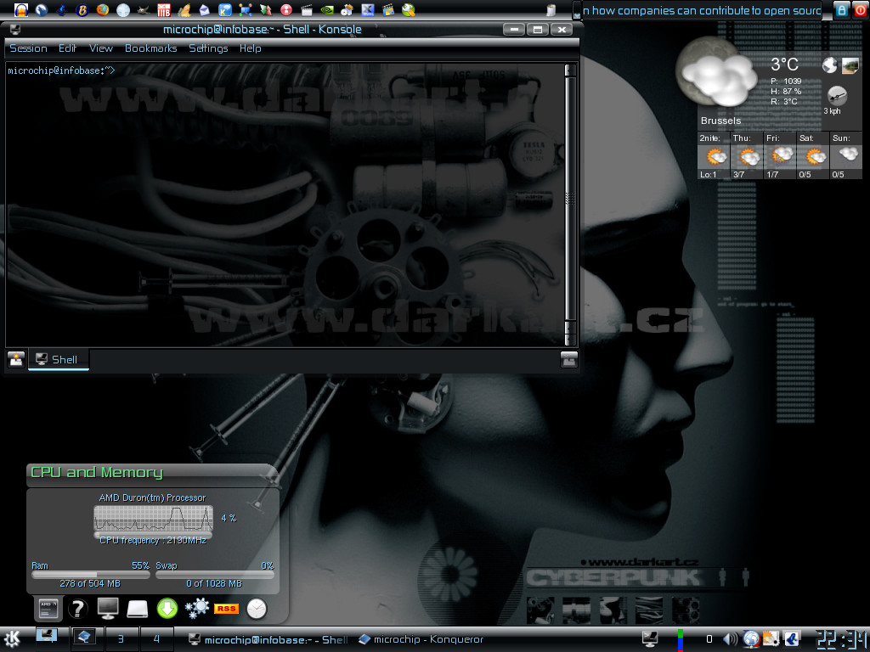The image size is (870, 652).
Task: Click the Konsole scrollbar up arrow
Action: (570, 70)
